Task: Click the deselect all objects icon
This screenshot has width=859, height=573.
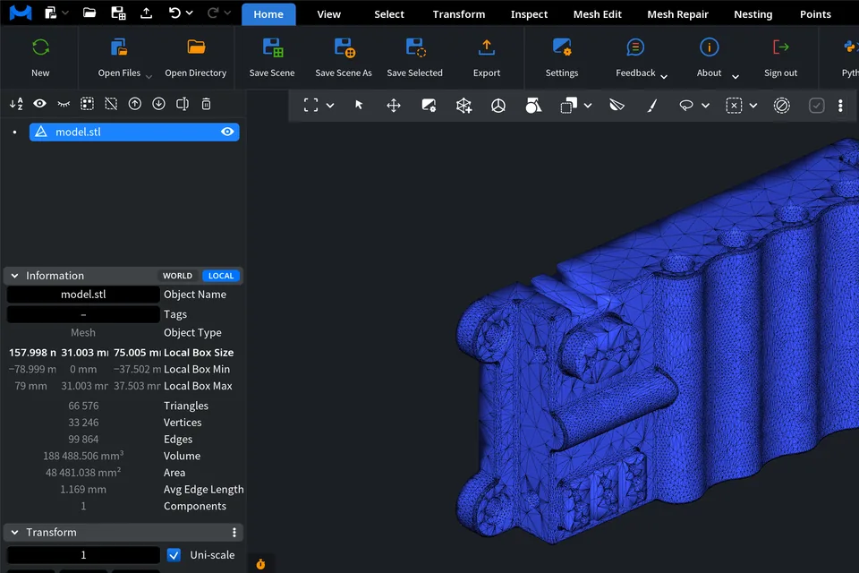Action: tap(111, 104)
